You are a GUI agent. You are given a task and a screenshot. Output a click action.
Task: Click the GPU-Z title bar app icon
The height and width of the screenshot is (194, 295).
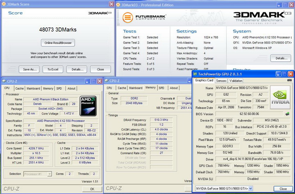click(195, 74)
